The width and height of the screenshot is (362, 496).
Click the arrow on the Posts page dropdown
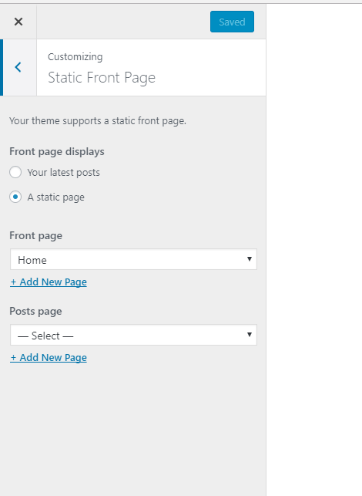click(250, 335)
